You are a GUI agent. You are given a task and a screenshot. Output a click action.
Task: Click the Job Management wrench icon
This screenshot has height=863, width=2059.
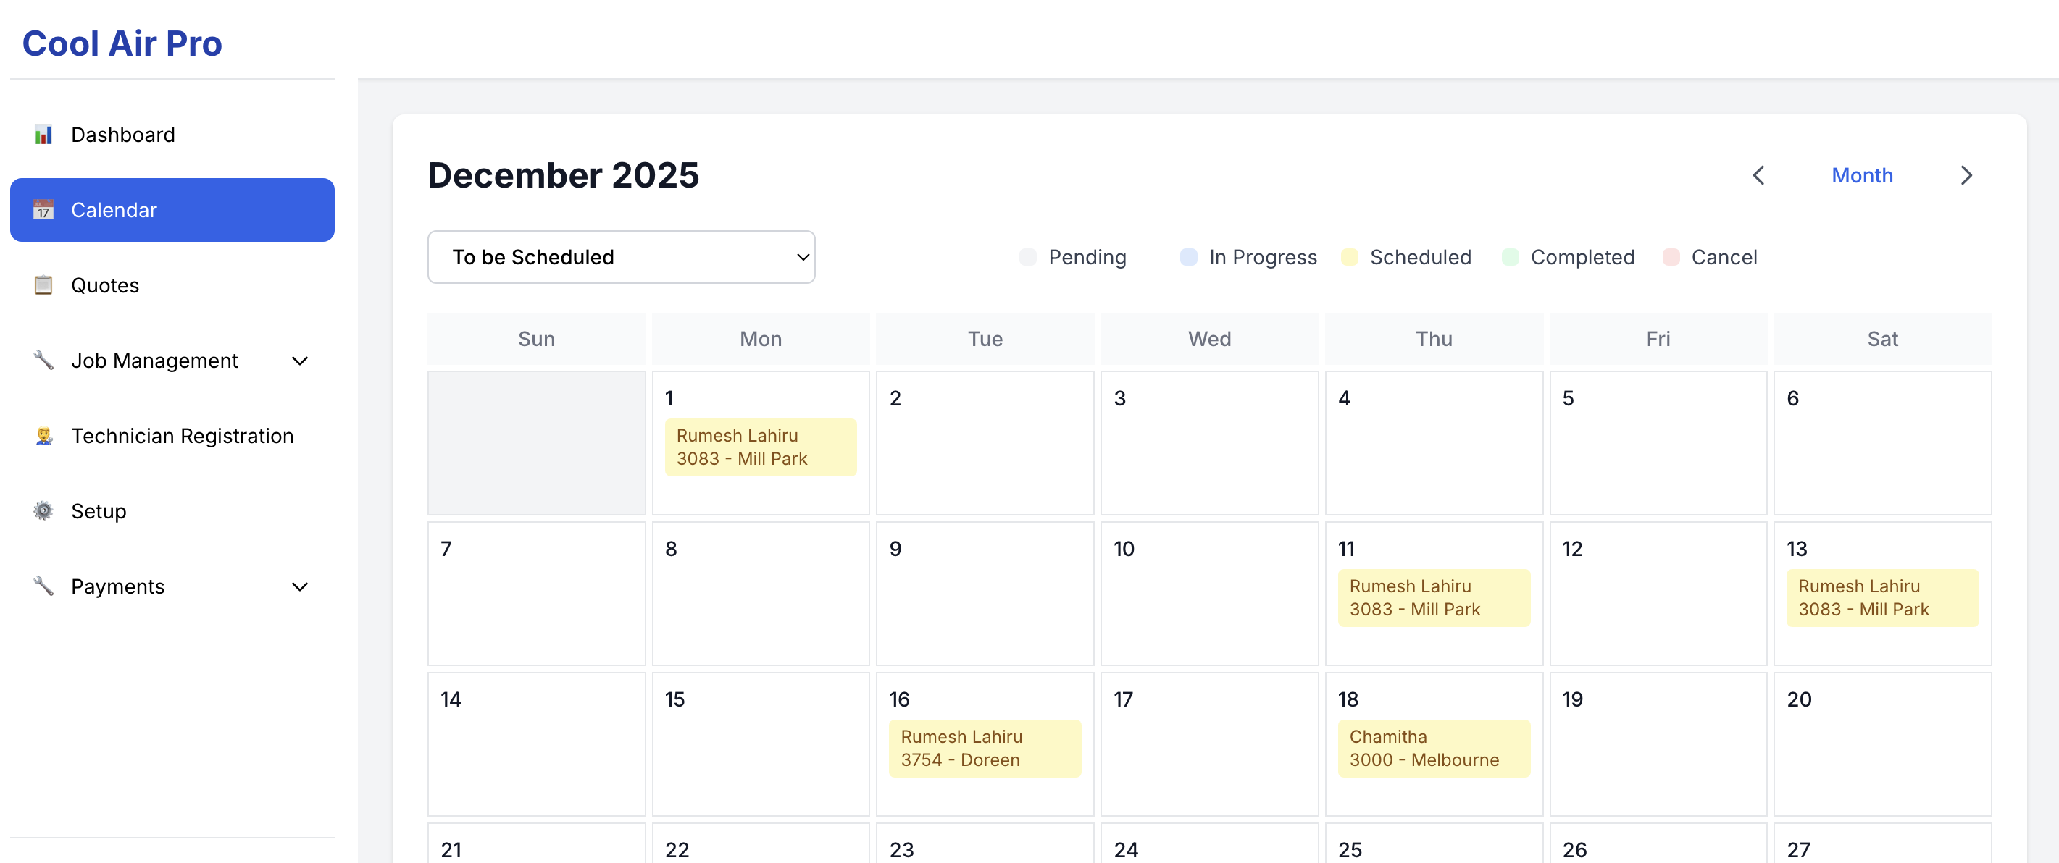pyautogui.click(x=43, y=361)
